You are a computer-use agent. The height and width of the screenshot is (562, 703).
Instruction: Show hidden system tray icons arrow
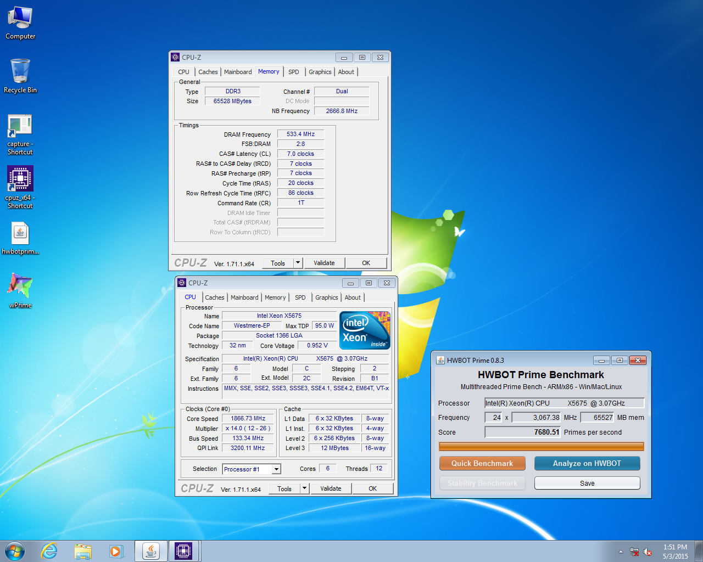(x=621, y=552)
